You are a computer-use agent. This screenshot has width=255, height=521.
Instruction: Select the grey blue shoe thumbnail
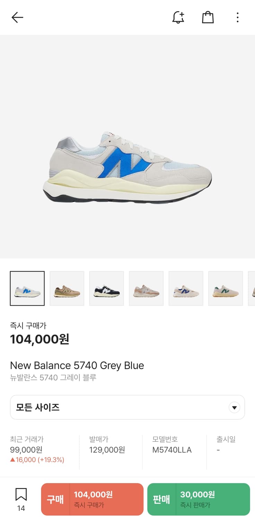coord(27,288)
